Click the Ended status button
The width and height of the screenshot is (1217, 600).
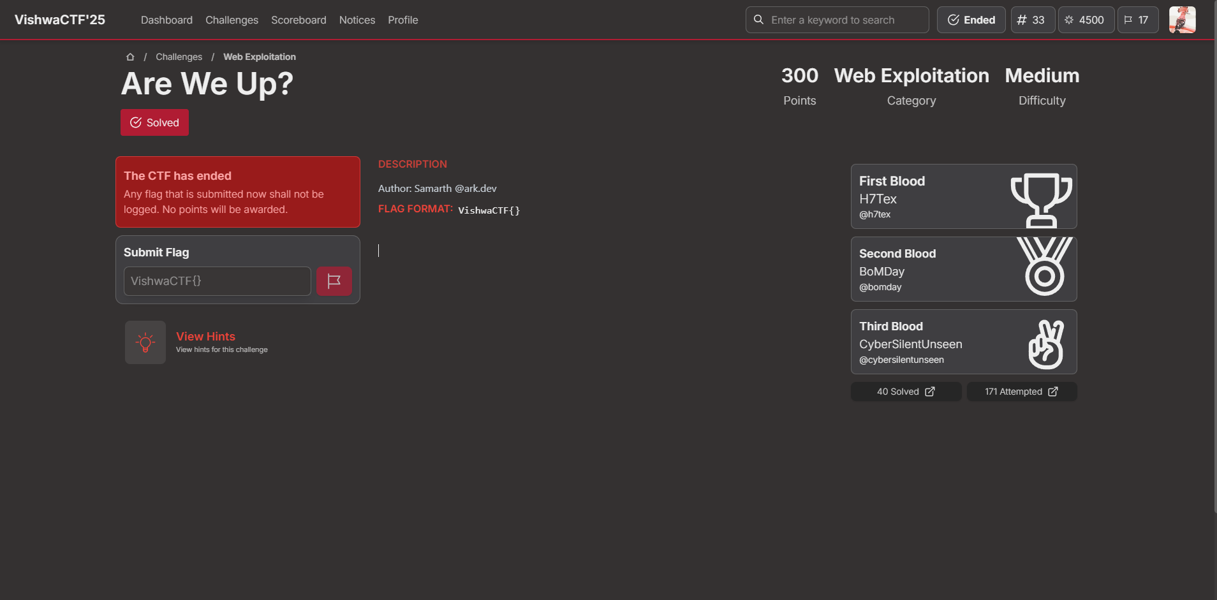[971, 20]
